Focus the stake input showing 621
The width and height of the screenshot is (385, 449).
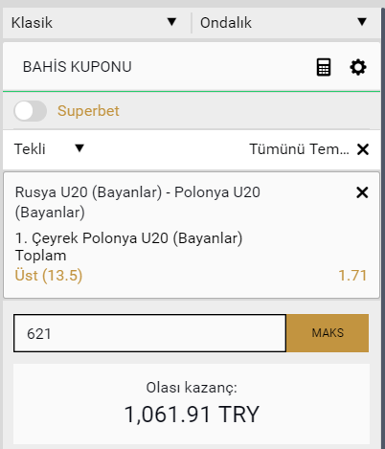pos(149,333)
